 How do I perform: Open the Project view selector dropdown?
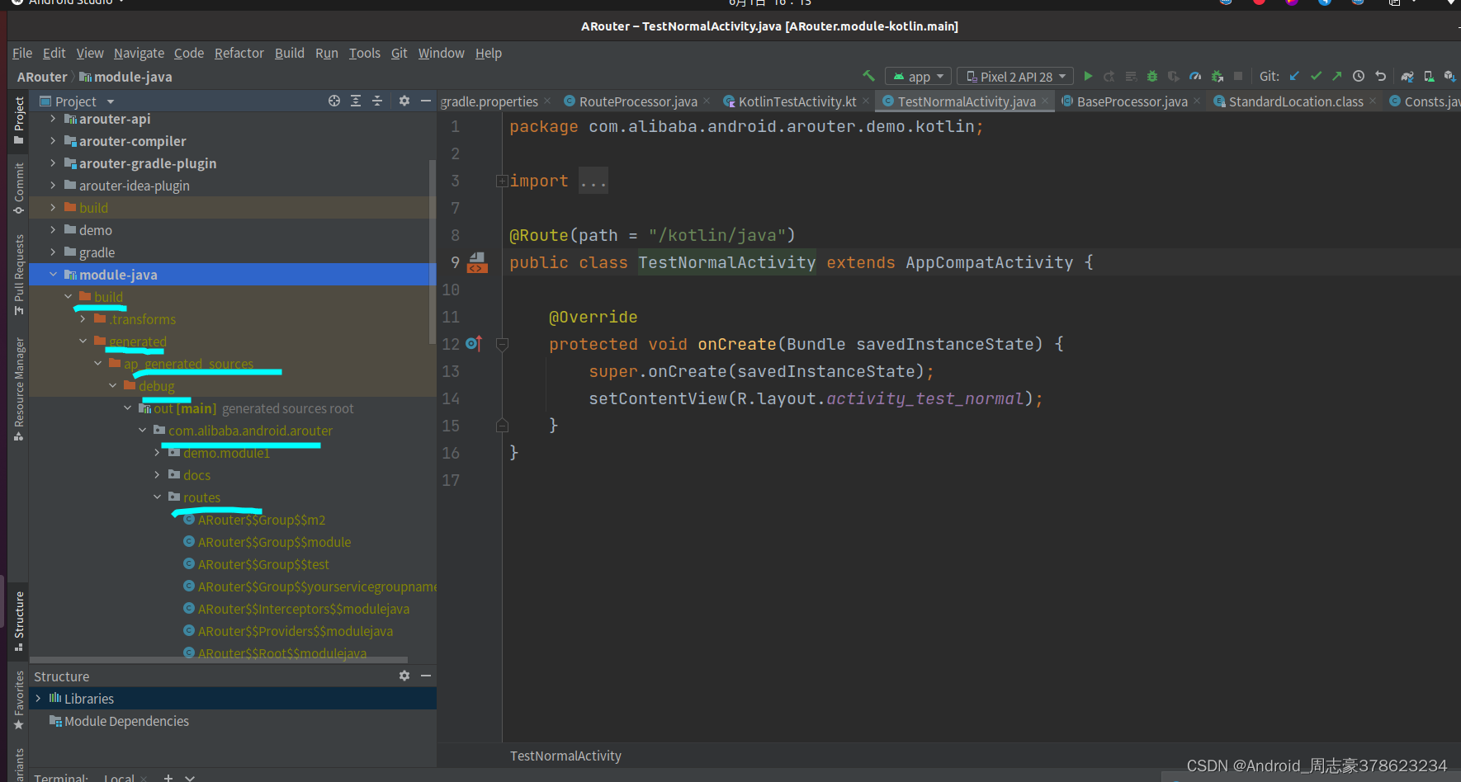tap(77, 101)
